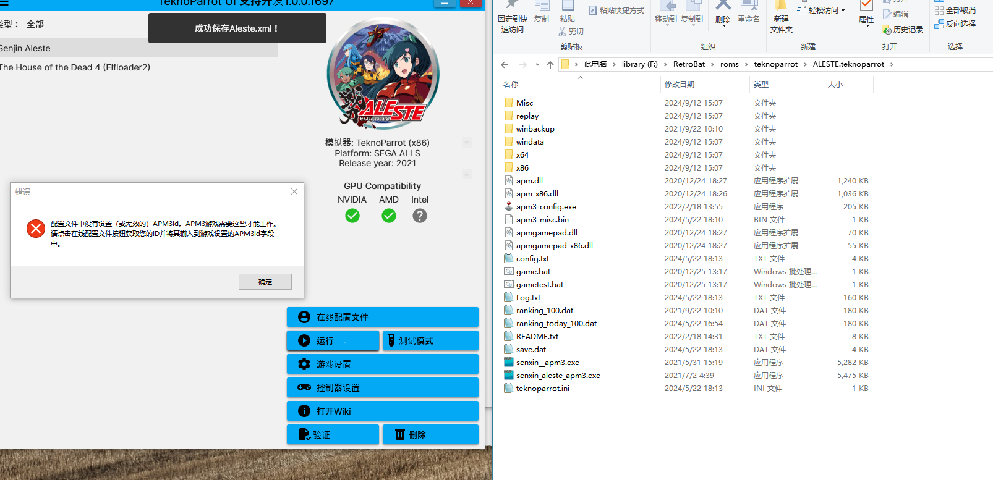993x480 pixels.
Task: Select the apm.dll file
Action: (529, 180)
